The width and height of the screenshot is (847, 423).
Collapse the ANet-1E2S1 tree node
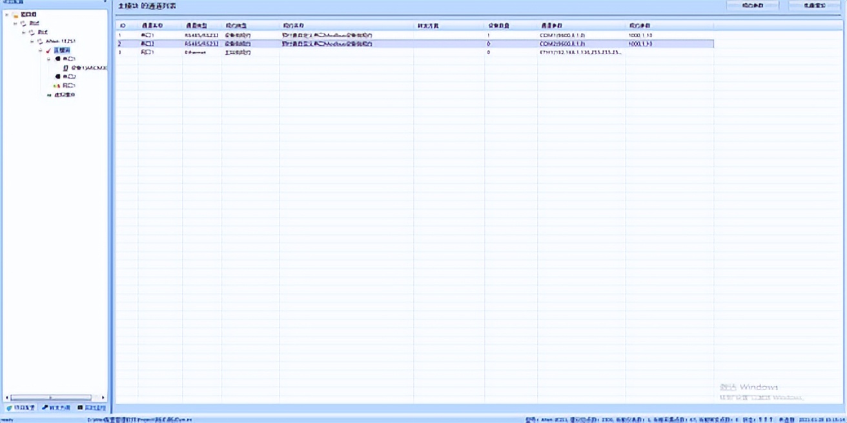[x=32, y=41]
